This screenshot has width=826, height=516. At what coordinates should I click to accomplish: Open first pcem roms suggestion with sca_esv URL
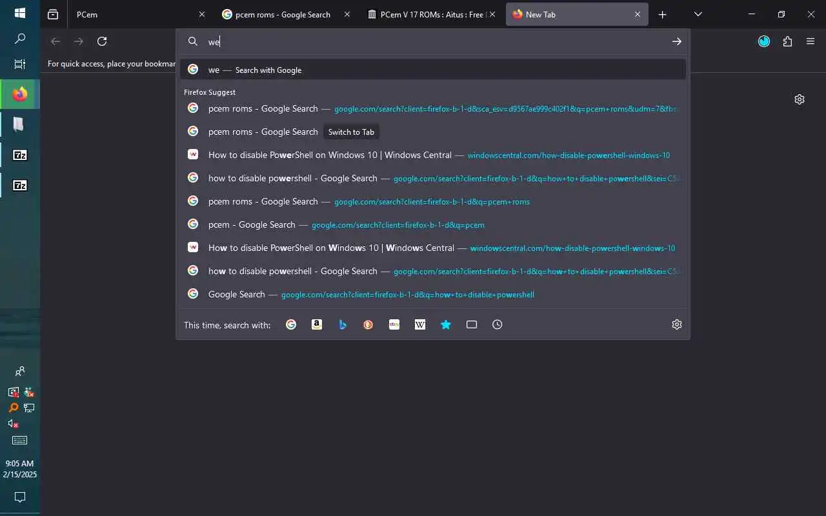coord(432,108)
